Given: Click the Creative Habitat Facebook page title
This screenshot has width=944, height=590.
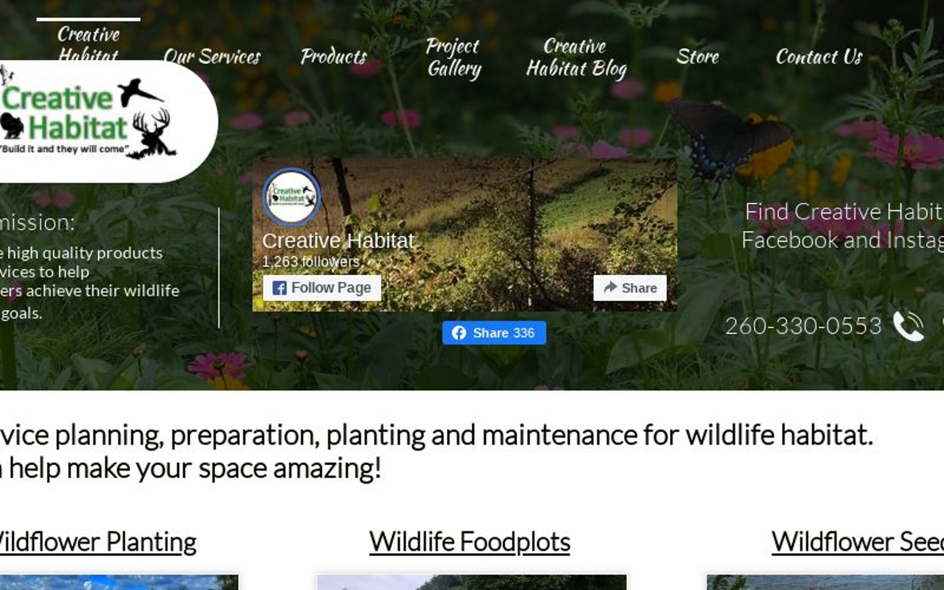Looking at the screenshot, I should (x=339, y=241).
